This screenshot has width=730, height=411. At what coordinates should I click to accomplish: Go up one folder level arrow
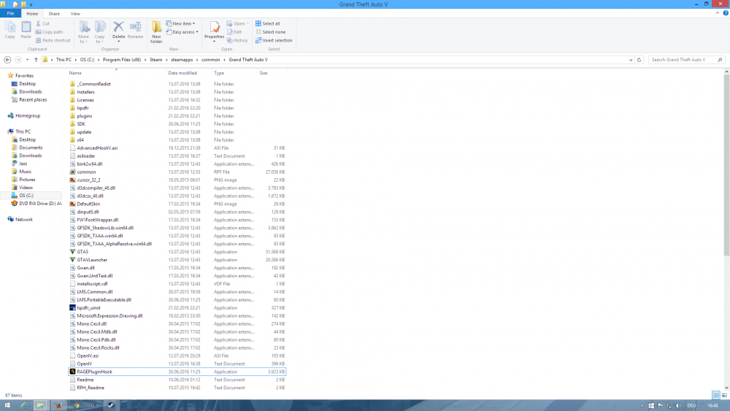(x=36, y=60)
